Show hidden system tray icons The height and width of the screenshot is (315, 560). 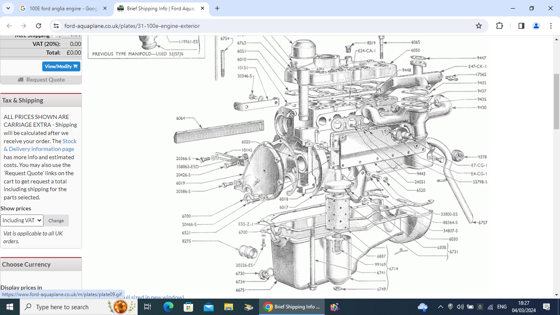click(440, 307)
